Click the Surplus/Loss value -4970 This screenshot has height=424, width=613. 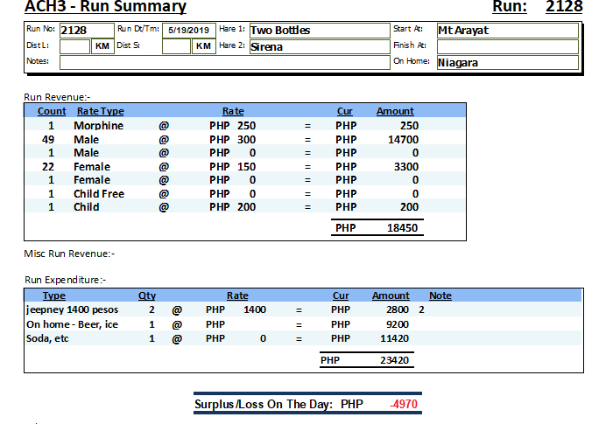[x=404, y=405]
